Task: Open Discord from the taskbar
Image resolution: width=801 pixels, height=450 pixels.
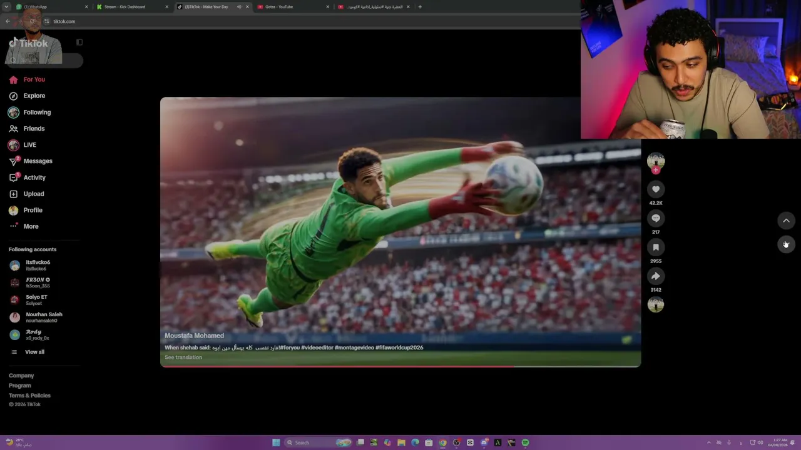Action: pyautogui.click(x=484, y=442)
